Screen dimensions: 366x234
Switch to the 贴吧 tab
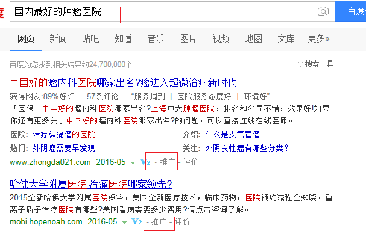90,38
